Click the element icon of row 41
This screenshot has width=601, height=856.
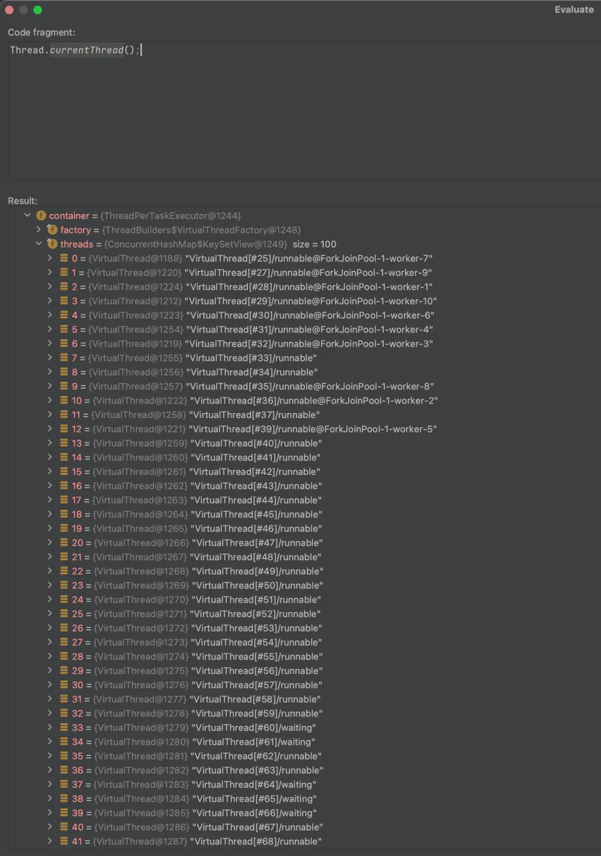(64, 841)
